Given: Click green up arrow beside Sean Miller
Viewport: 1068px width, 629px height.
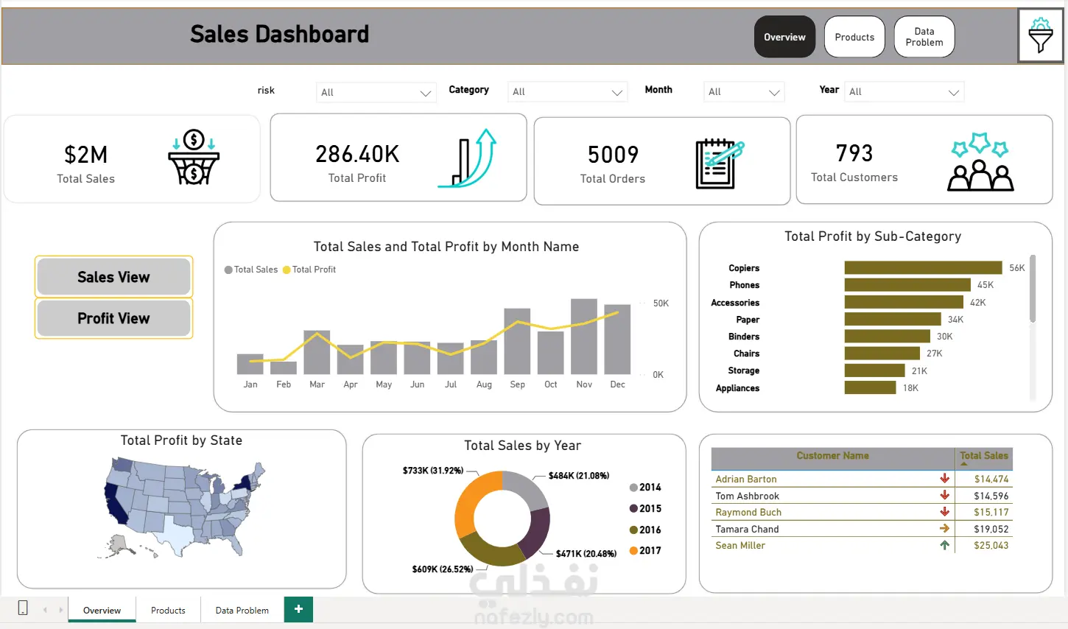Looking at the screenshot, I should click(944, 545).
